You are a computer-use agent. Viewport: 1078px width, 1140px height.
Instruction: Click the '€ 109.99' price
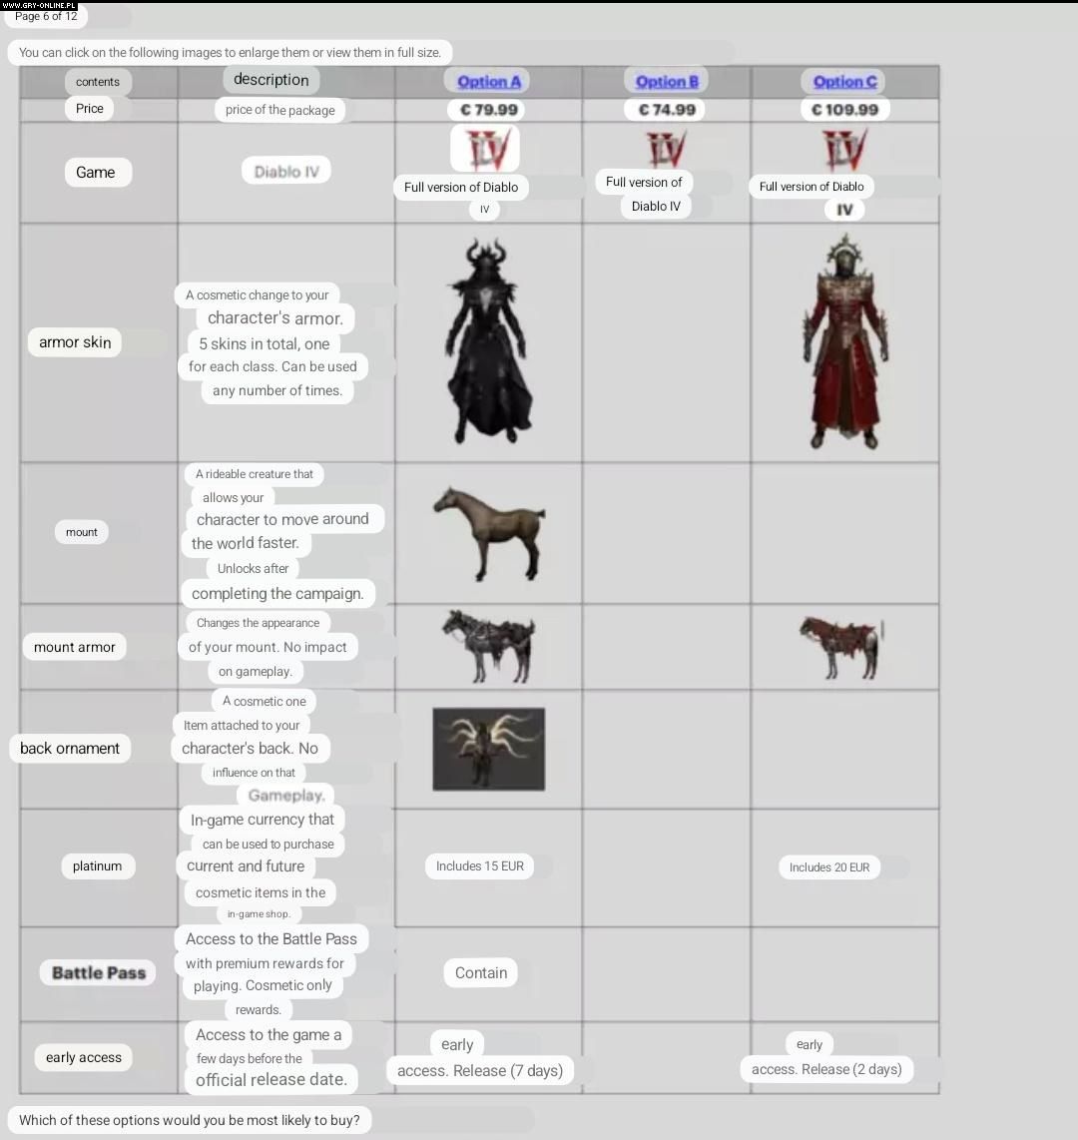(x=844, y=110)
